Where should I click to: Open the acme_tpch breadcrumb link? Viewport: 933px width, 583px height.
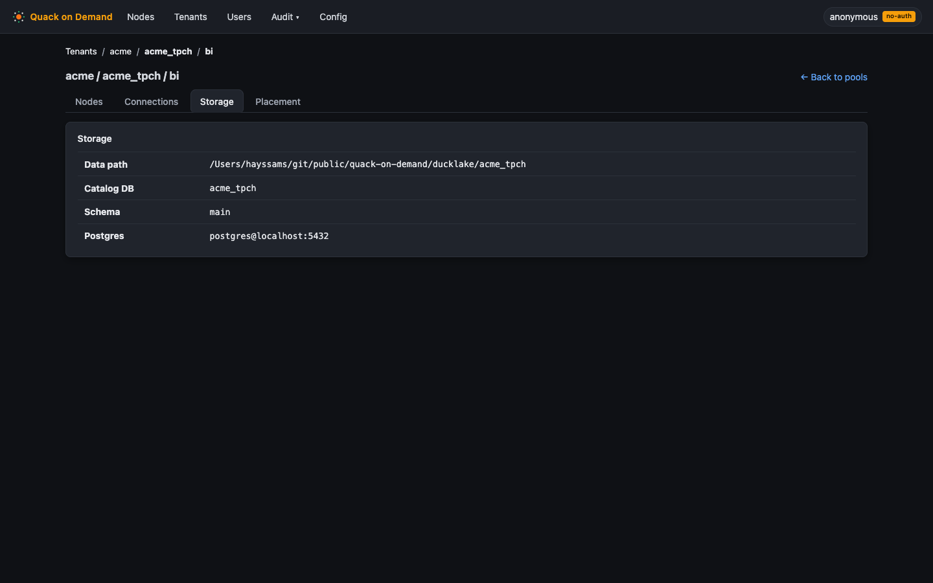168,51
